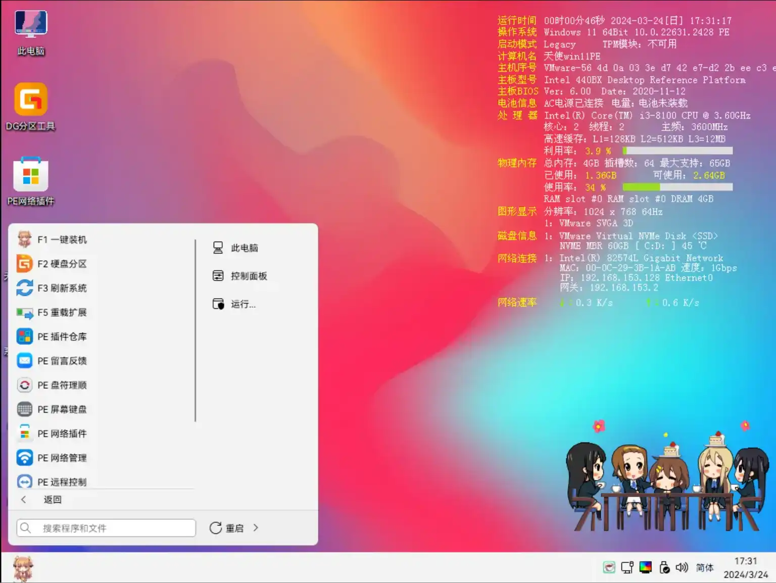Click the F5 重载扩展 entry
Image resolution: width=776 pixels, height=583 pixels.
(62, 312)
